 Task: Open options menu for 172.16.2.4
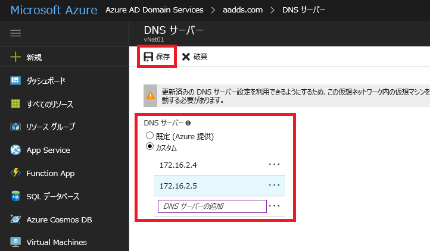tap(274, 164)
